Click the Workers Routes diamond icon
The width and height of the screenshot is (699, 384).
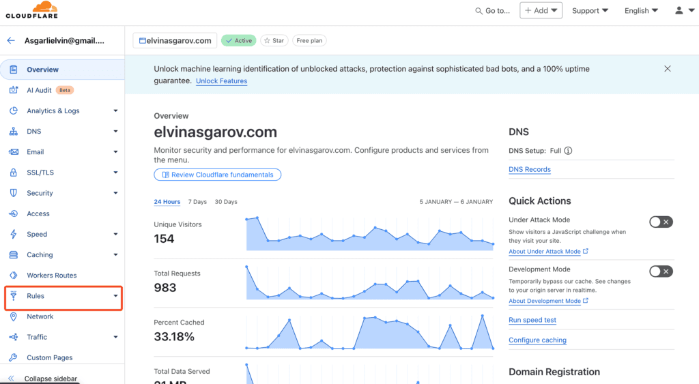tap(14, 276)
